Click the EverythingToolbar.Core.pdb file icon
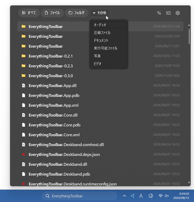Image resolution: width=194 pixels, height=202 pixels. click(x=24, y=125)
